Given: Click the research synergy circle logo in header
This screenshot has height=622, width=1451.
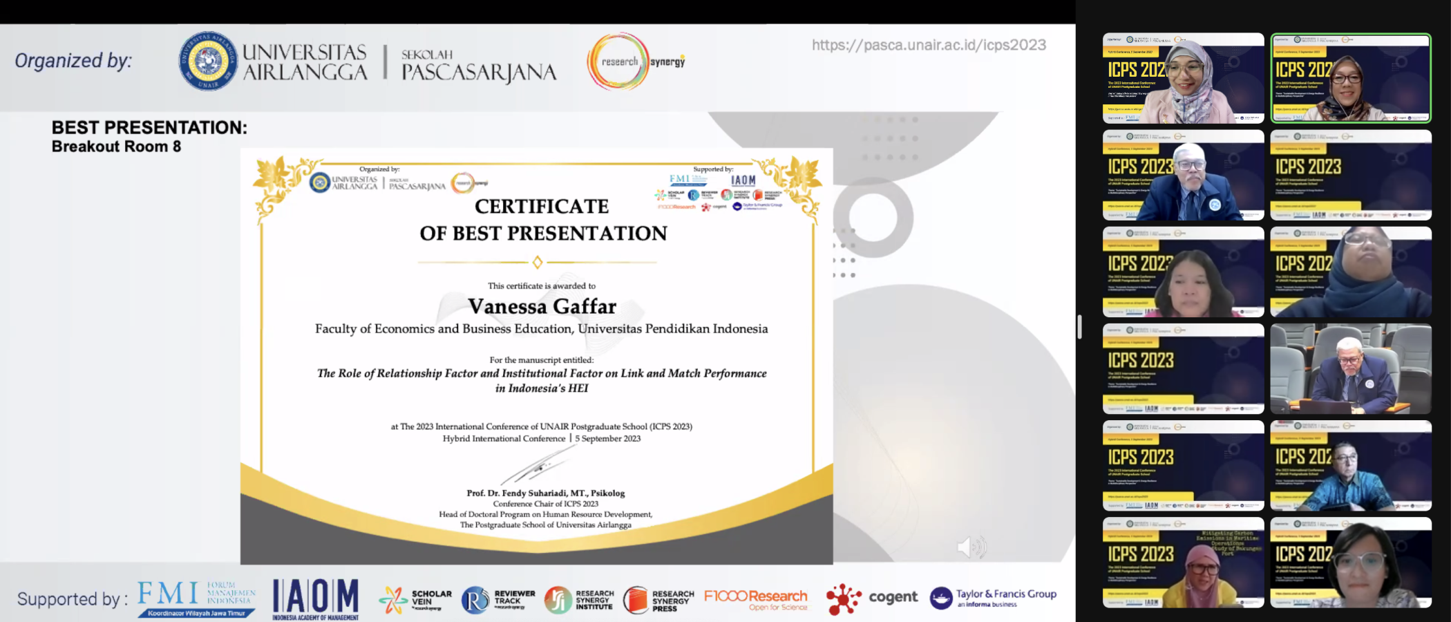Looking at the screenshot, I should click(636, 62).
